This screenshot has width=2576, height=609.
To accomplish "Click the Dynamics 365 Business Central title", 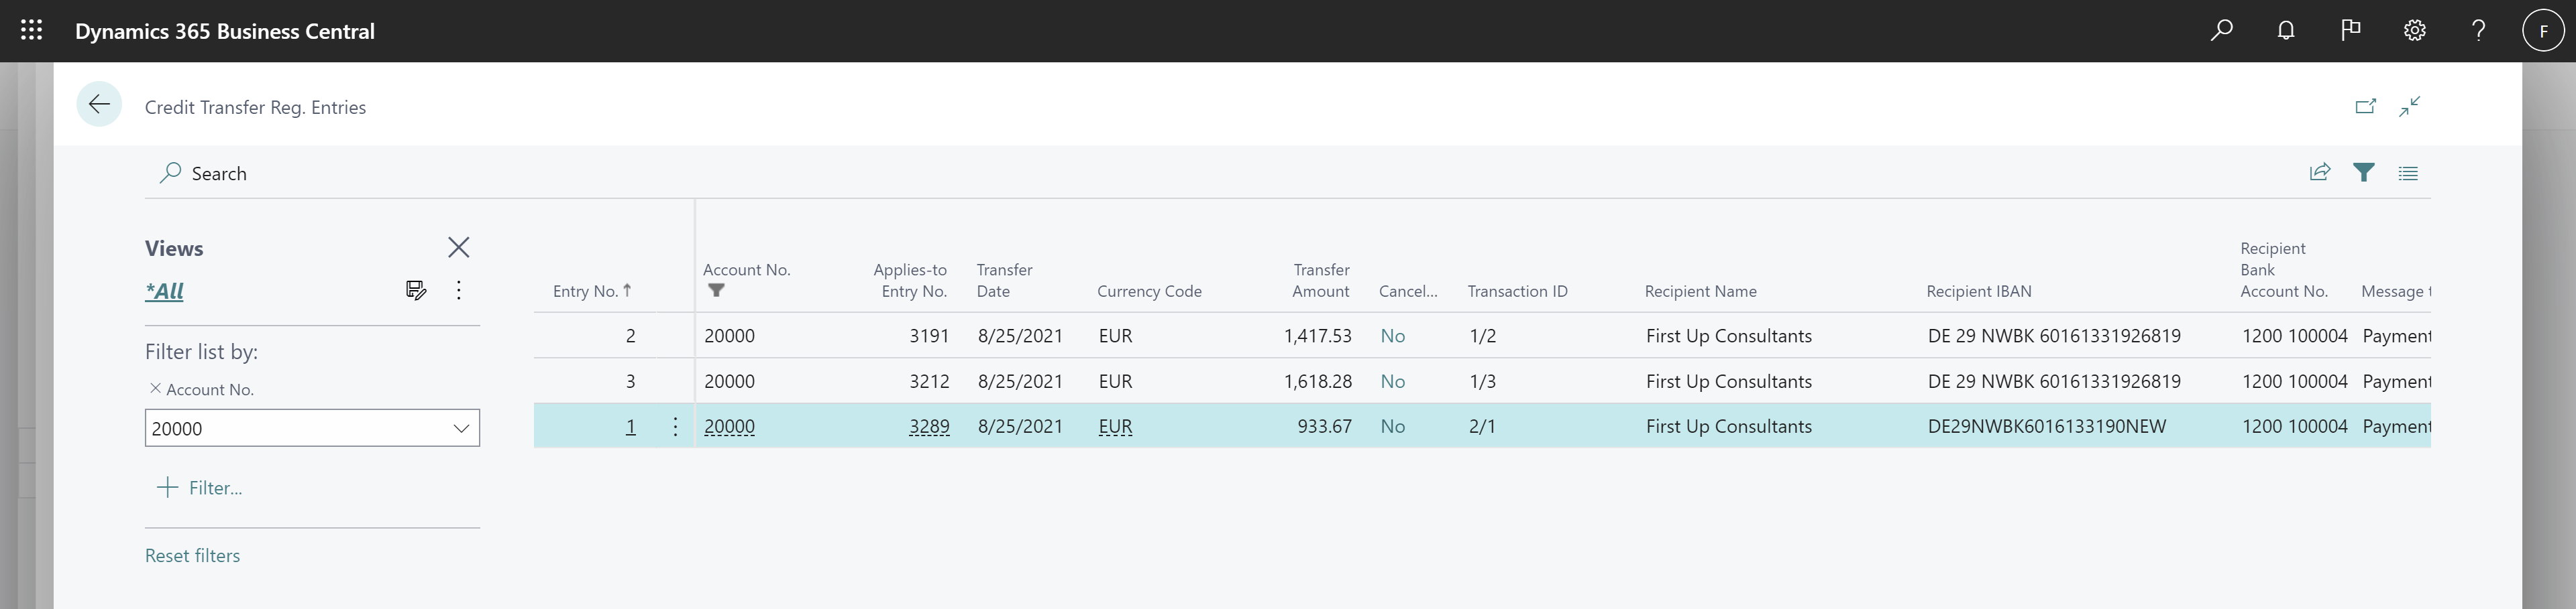I will click(225, 31).
